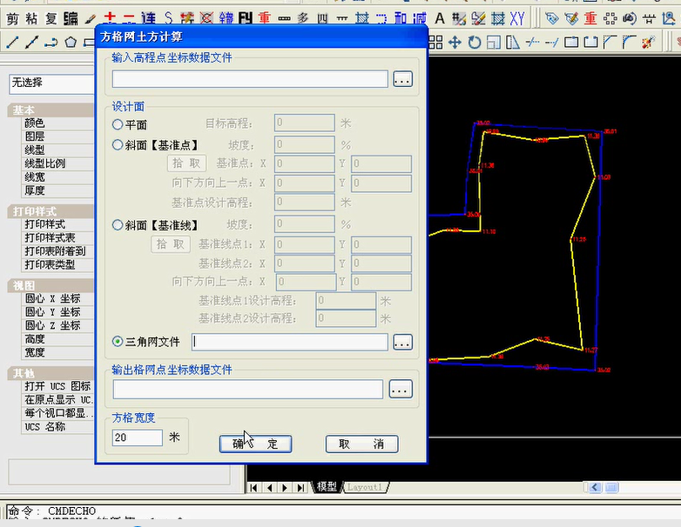681x527 pixels.
Task: Collapse the 其他 properties section
Action: click(x=51, y=373)
